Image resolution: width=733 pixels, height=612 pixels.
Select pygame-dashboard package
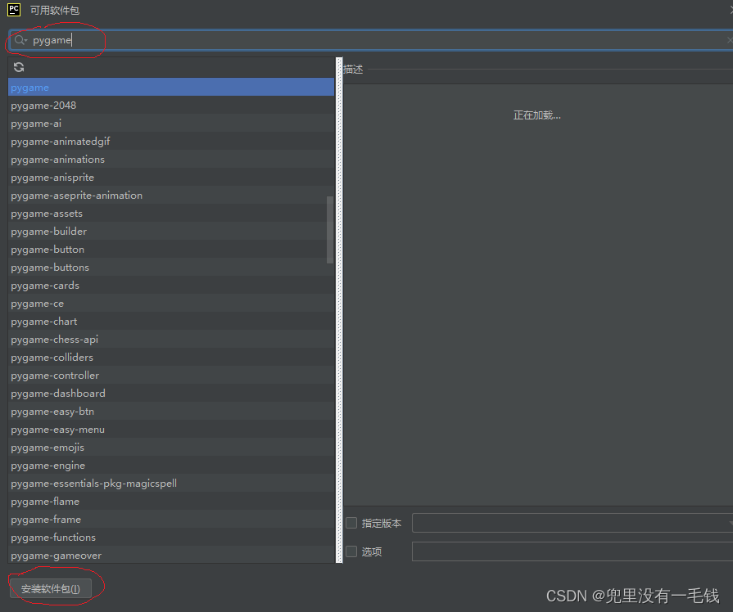coord(171,394)
